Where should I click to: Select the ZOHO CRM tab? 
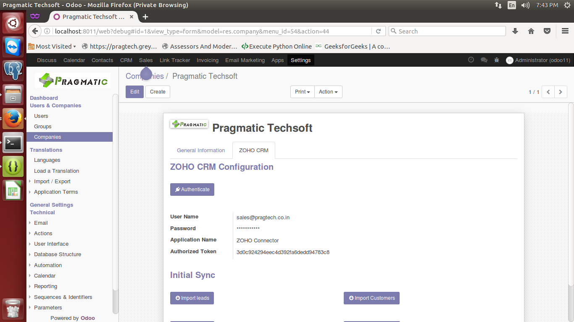[x=254, y=150]
